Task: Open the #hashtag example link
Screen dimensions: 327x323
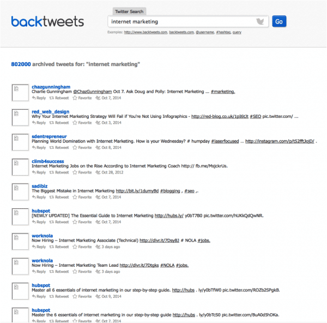Action: pos(223,32)
